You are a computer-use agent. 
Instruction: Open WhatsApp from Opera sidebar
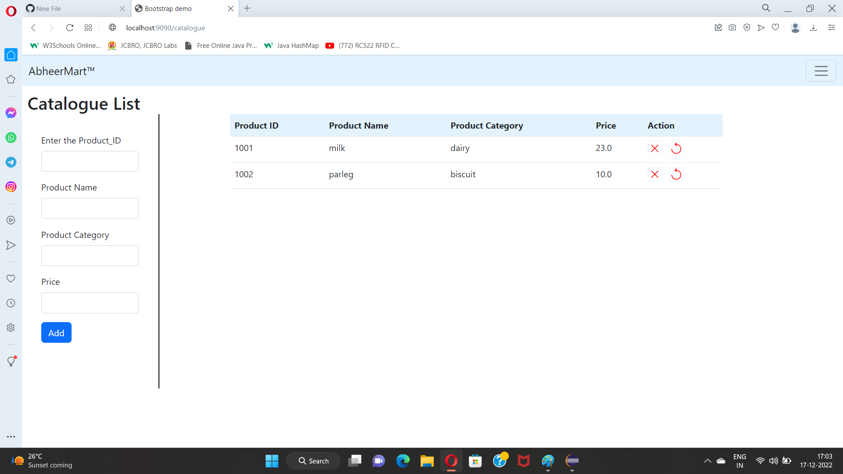click(11, 137)
